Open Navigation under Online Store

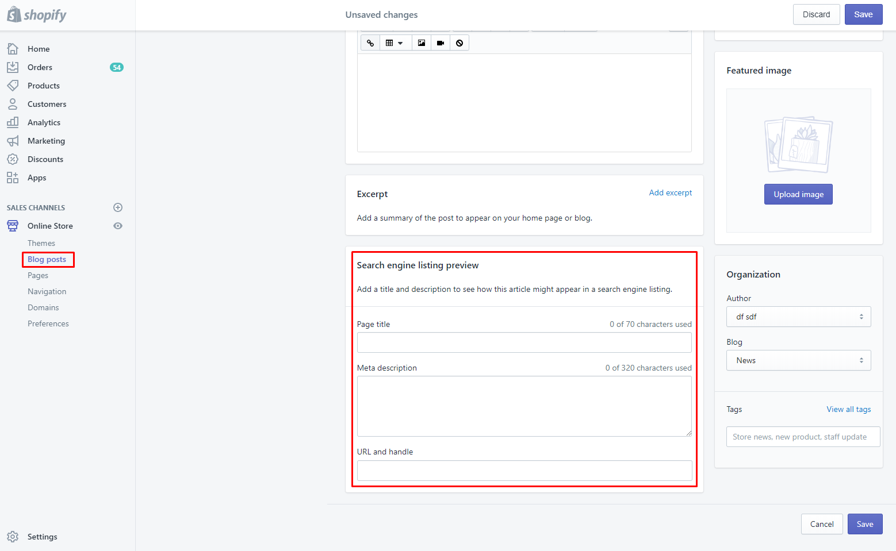click(47, 291)
